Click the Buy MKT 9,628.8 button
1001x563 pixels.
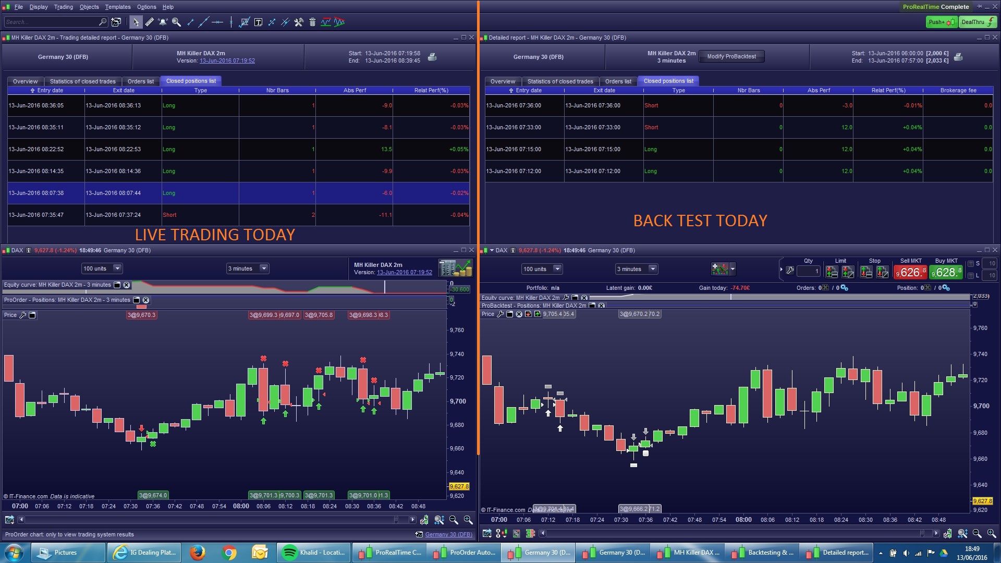point(946,272)
